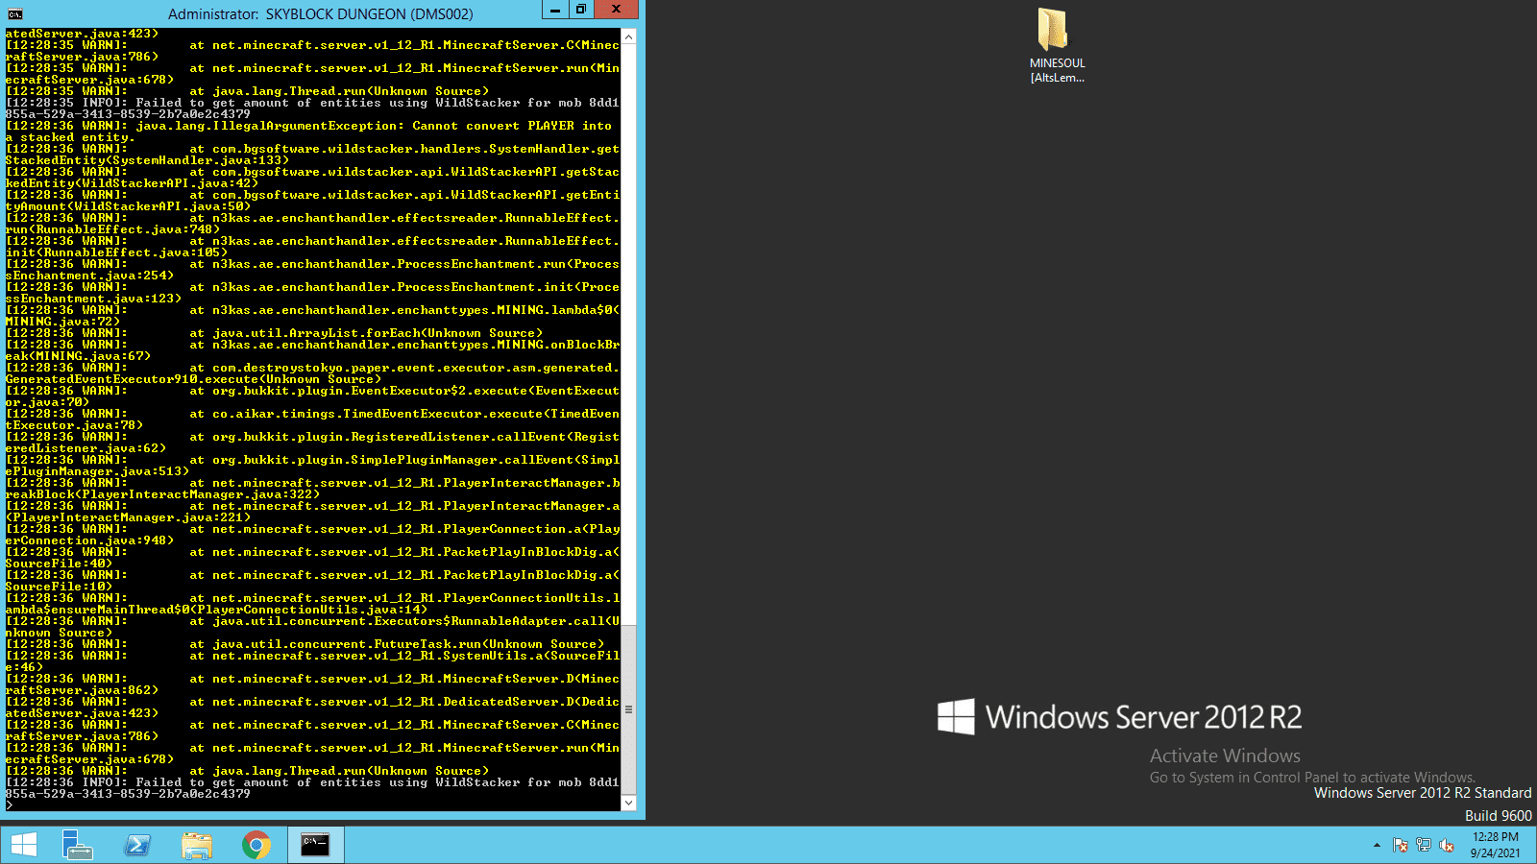Click the line containing "enchanttypes.MINING.lambda$0"

tap(313, 310)
